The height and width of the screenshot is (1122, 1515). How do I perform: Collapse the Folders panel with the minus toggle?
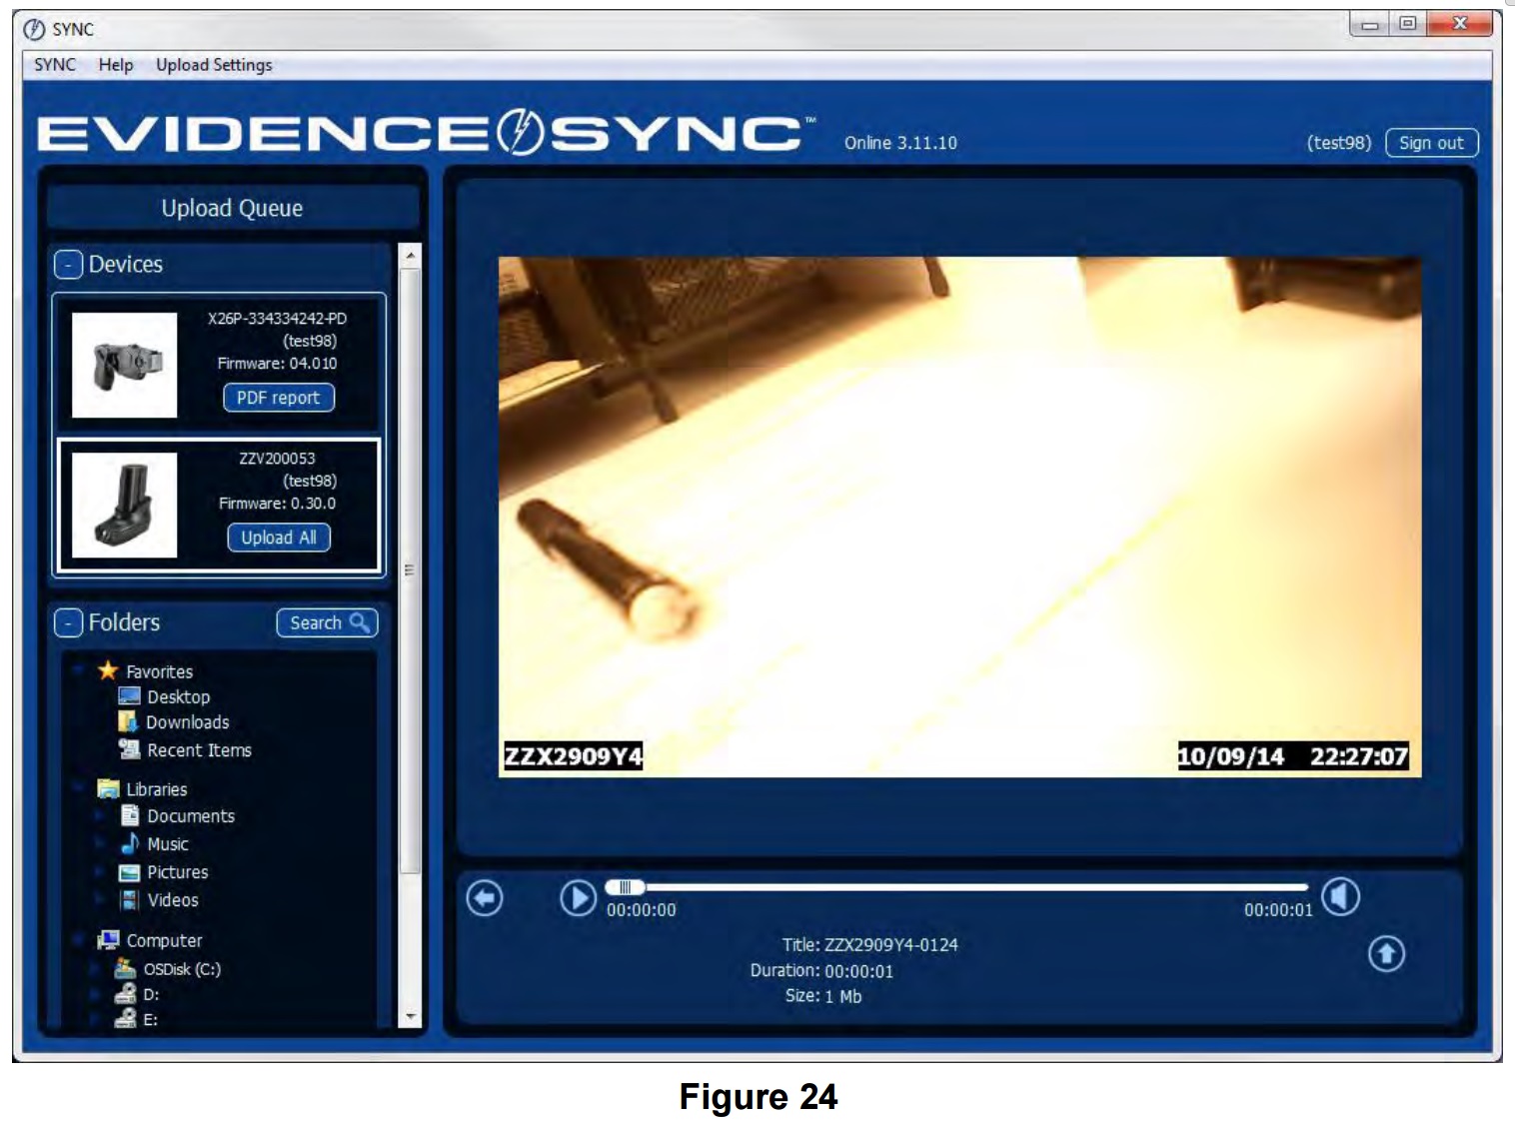(x=66, y=621)
